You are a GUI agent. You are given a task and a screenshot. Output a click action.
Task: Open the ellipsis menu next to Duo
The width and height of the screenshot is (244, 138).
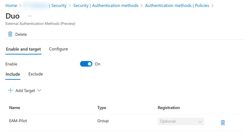30,16
